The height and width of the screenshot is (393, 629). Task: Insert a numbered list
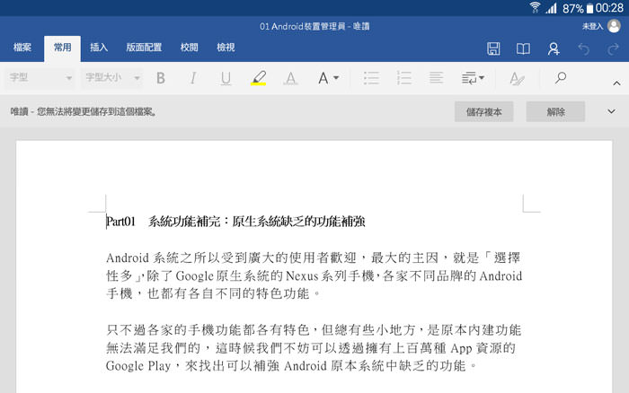(403, 79)
